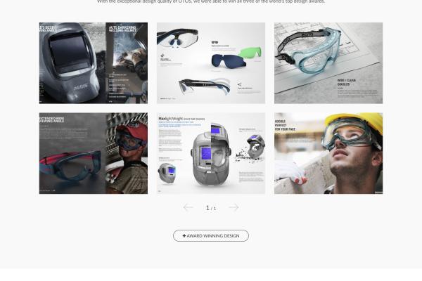This screenshot has width=422, height=281.
Task: Click the red-strap goggles product image
Action: 70,165
